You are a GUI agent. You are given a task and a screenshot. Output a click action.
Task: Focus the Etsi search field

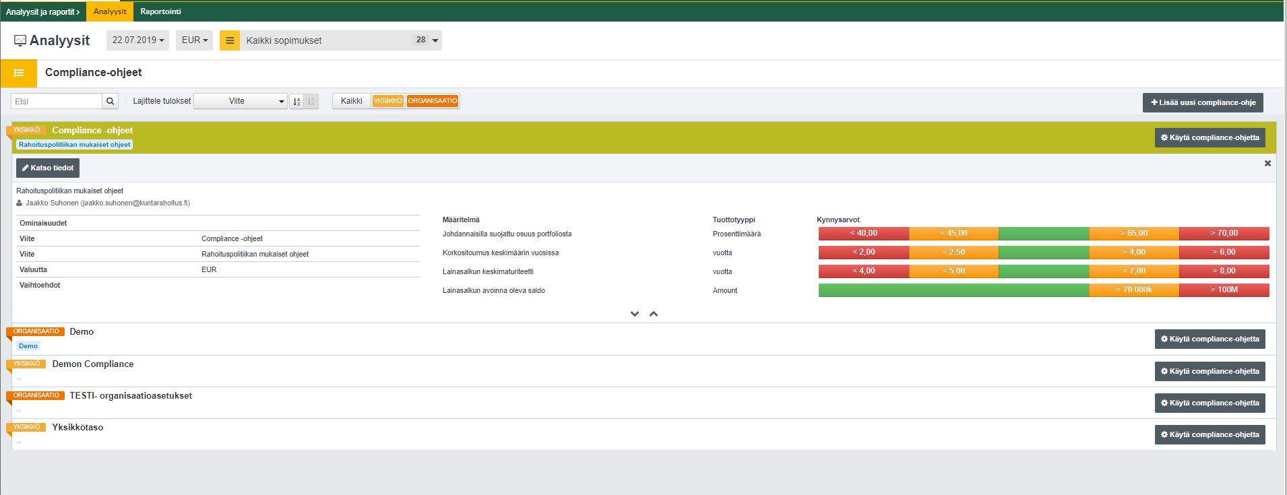click(x=57, y=102)
